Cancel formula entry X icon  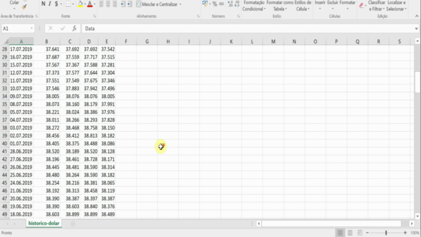pyautogui.click(x=51, y=28)
